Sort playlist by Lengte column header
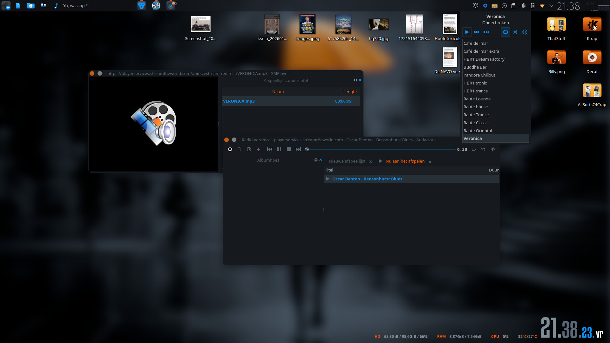The image size is (610, 343). (350, 91)
